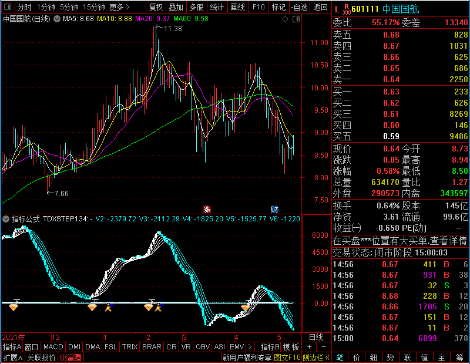Select the 1分钟 period
The image size is (470, 364).
46,7
